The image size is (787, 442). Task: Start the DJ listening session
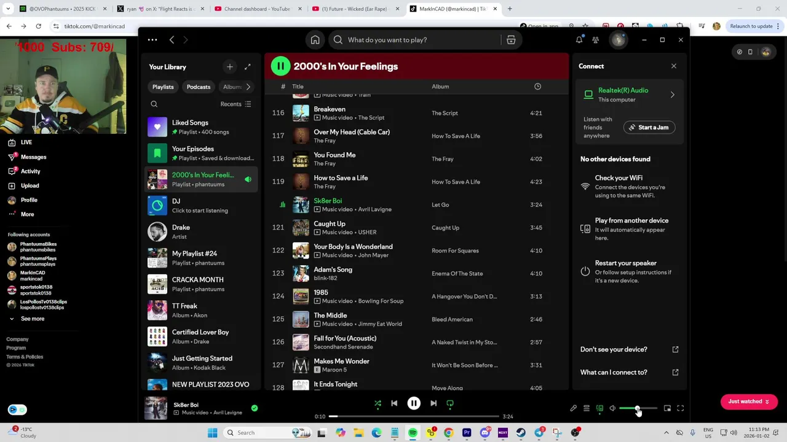(201, 206)
